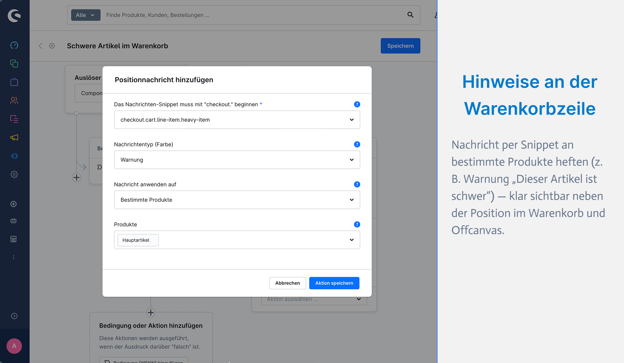
Task: Show help for Nachricht anwenden auf
Action: [357, 184]
